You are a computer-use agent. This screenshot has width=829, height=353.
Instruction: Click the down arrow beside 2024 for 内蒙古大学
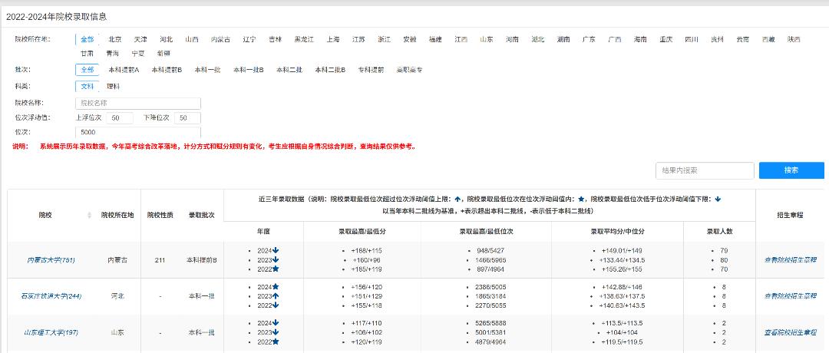pos(276,251)
